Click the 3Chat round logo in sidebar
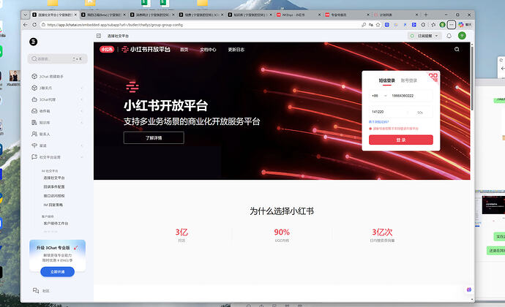 pyautogui.click(x=34, y=42)
